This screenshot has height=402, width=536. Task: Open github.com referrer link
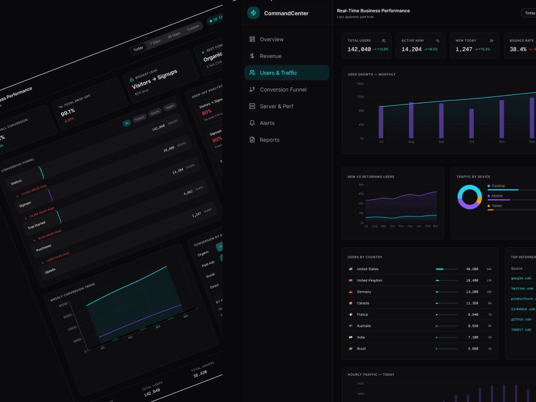[x=521, y=319]
